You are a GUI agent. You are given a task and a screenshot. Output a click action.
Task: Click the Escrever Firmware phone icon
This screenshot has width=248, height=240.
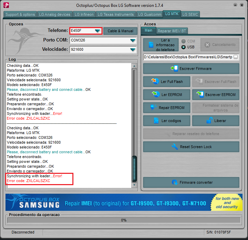[x=175, y=69]
